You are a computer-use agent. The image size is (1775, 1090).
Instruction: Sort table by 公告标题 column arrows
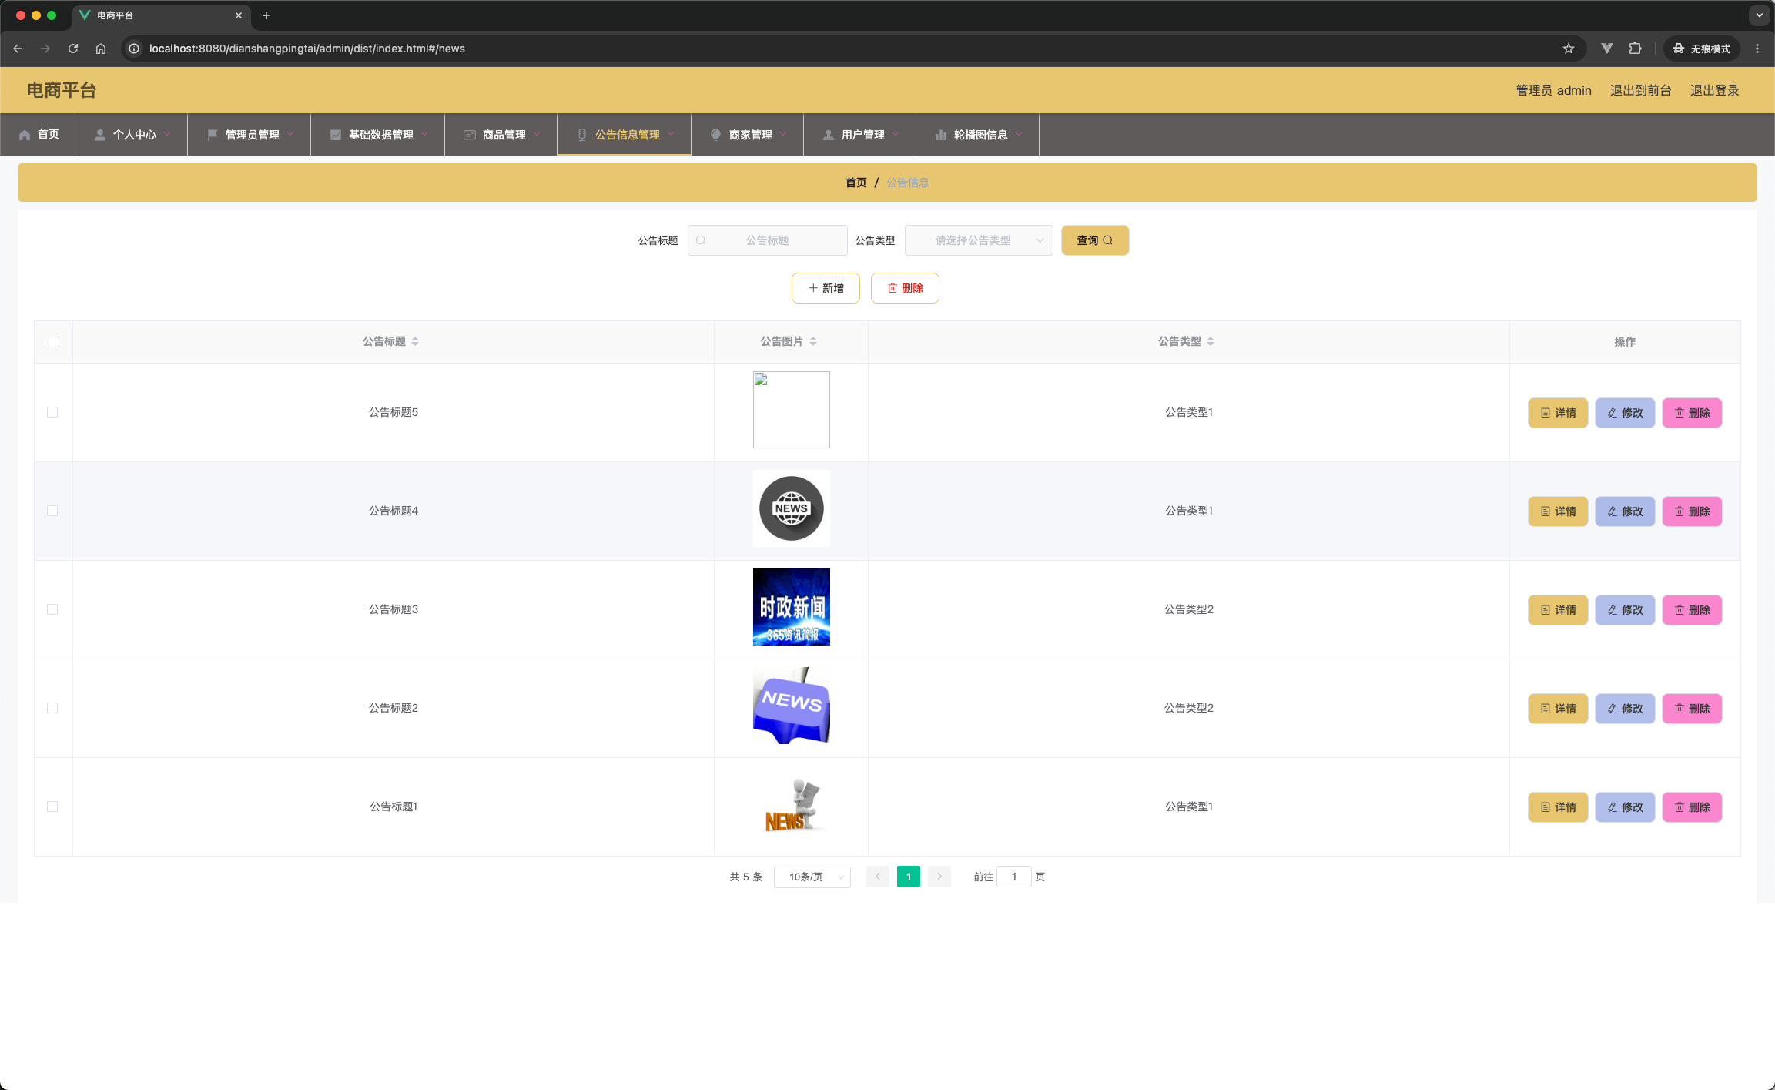click(415, 341)
